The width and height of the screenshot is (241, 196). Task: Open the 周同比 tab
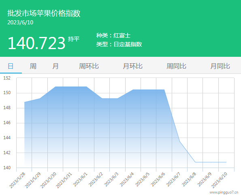[x=176, y=66]
